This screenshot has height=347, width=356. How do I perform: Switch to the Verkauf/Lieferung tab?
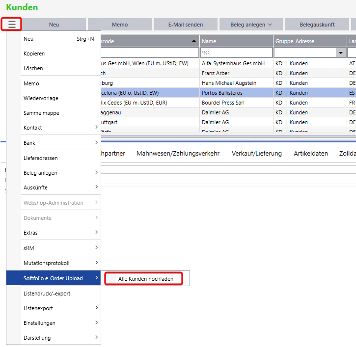(x=257, y=154)
